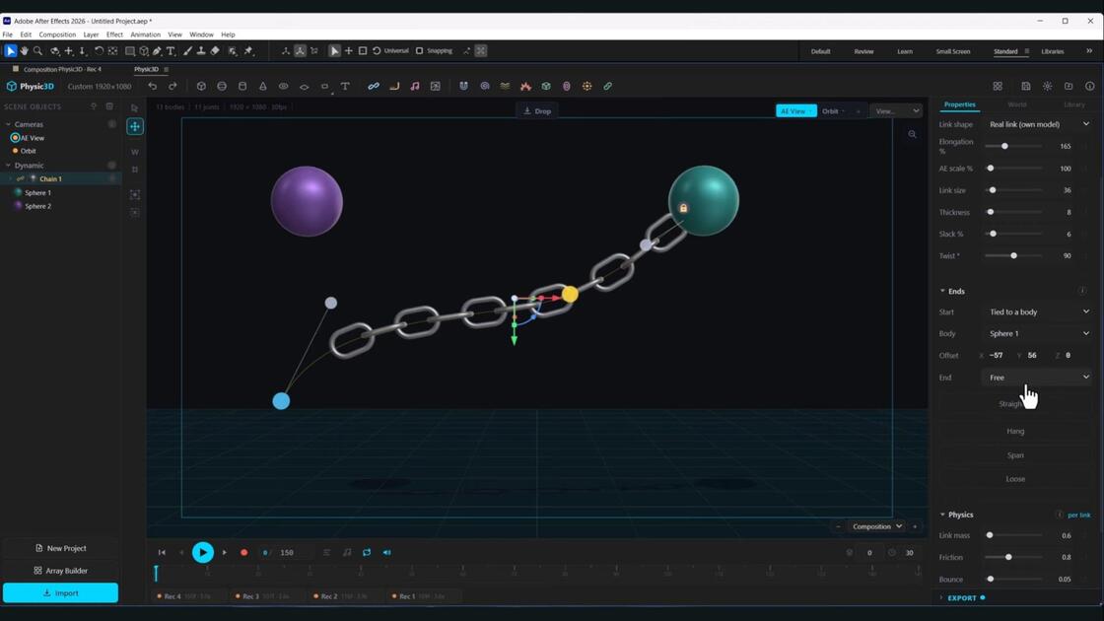Click the Play button

tap(203, 553)
